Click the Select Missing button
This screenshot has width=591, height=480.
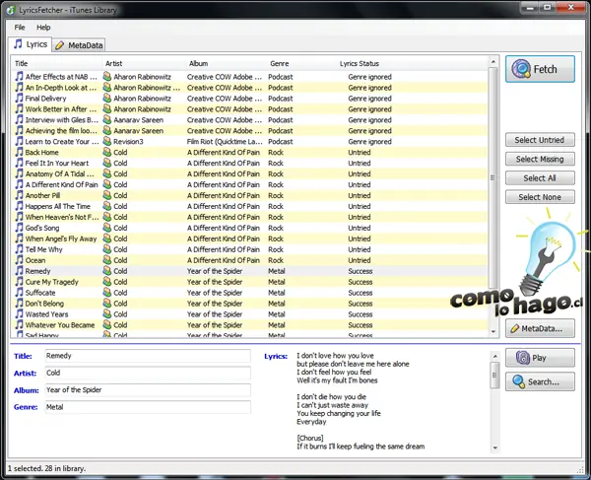[x=540, y=159]
